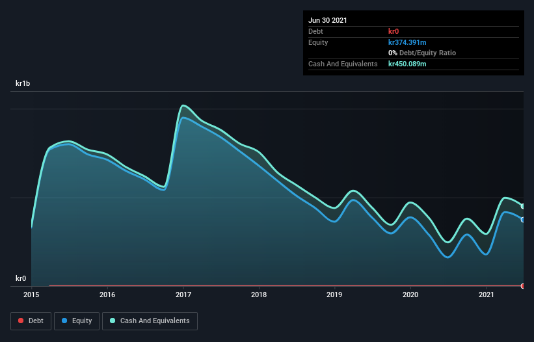Image resolution: width=534 pixels, height=342 pixels.
Task: Click the 2015 x-axis label
Action: 31,295
